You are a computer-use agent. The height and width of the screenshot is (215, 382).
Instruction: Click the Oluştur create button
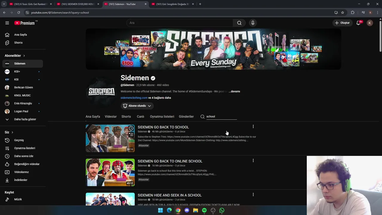(342, 23)
